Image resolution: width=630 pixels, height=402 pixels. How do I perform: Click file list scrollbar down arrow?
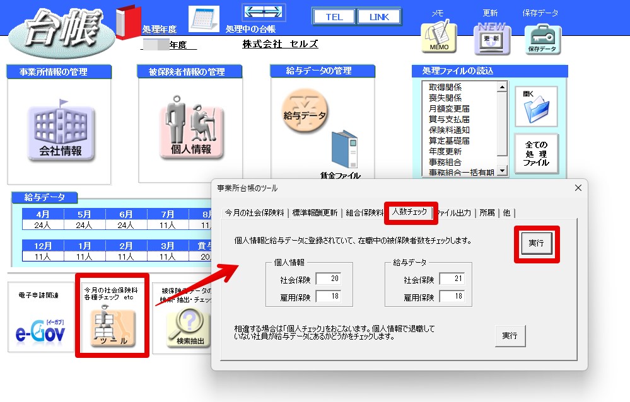[502, 171]
